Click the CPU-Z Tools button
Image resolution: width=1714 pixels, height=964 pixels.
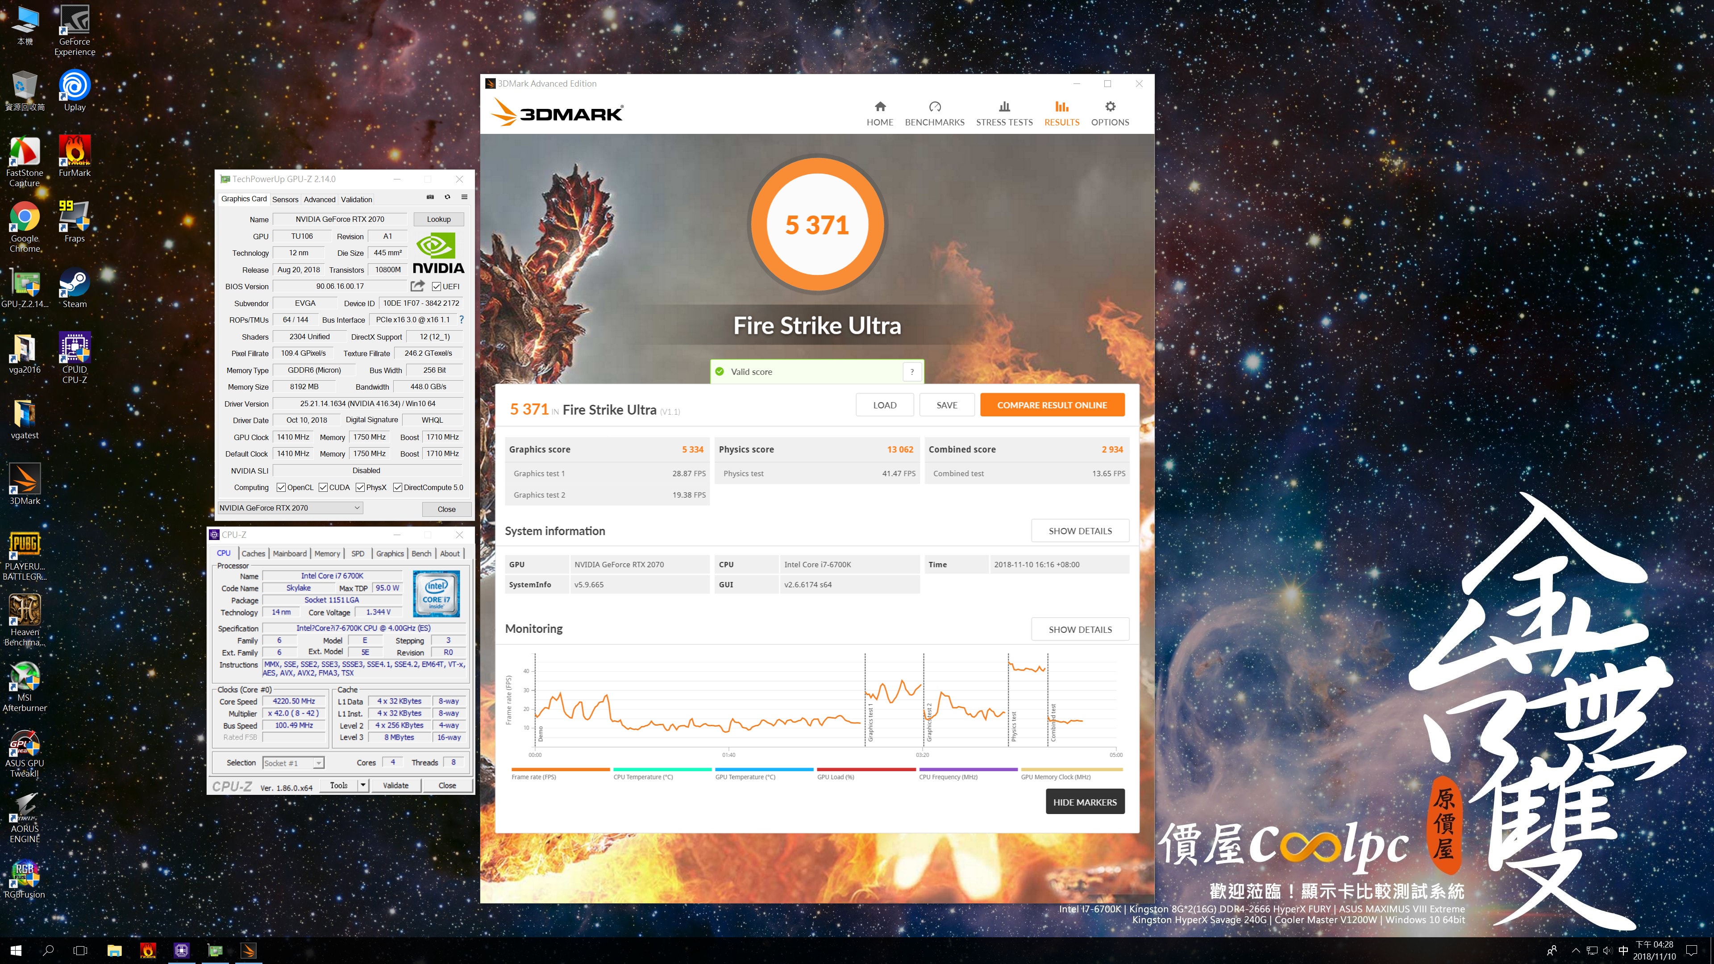point(339,785)
